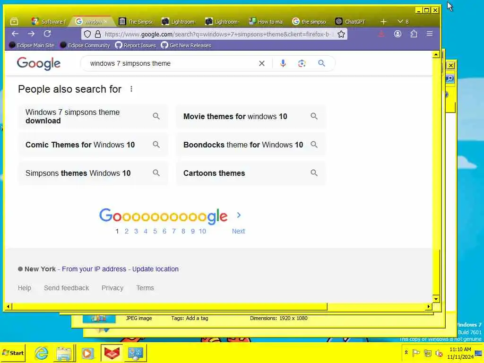Search Simpsons themes Windows 10

(x=93, y=173)
